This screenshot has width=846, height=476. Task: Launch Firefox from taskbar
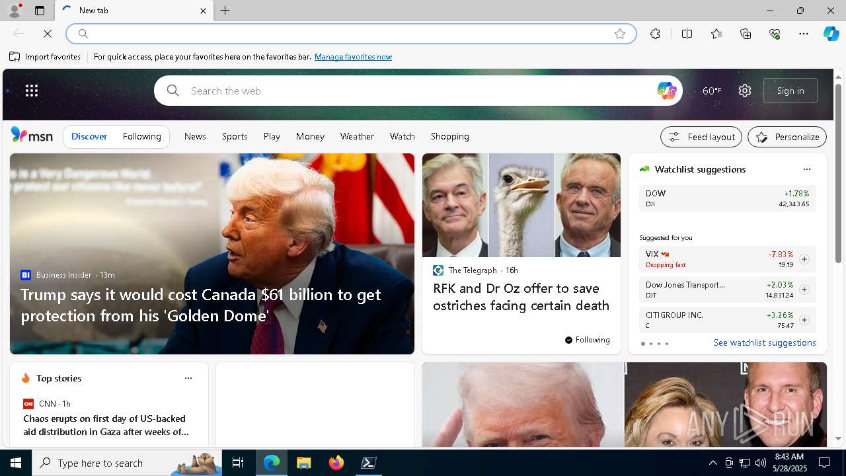(x=336, y=463)
